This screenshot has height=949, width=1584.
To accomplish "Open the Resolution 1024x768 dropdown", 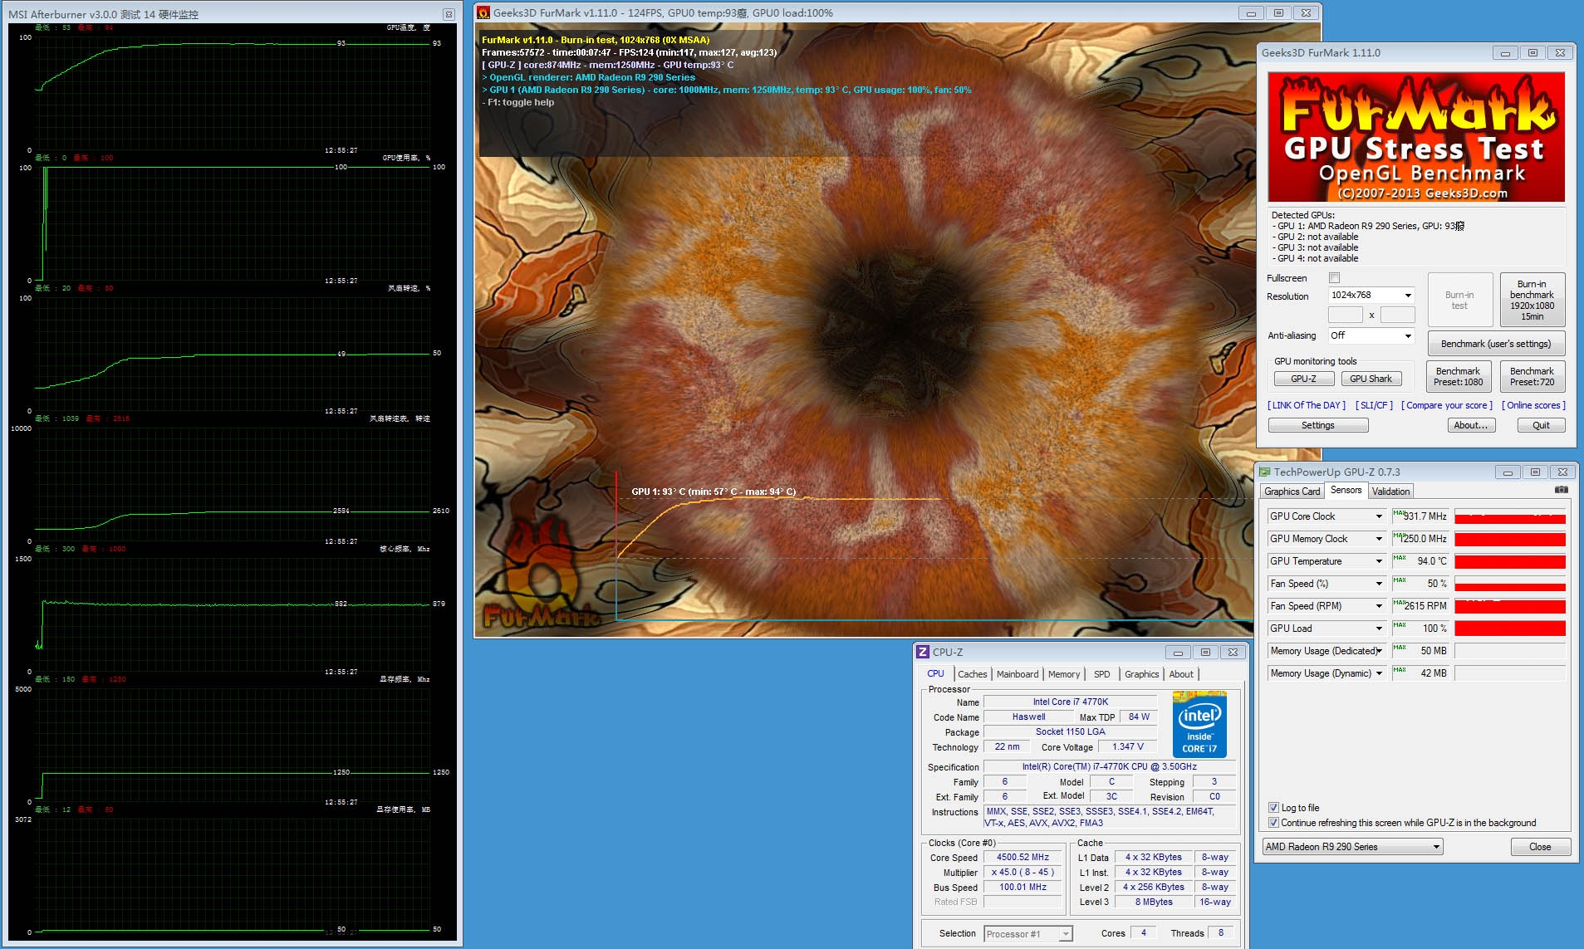I will coord(1371,296).
